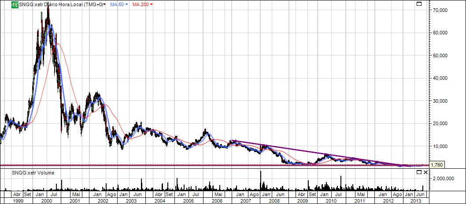The image size is (466, 204).
Task: Click the 1,760 current price tag
Action: [437, 165]
